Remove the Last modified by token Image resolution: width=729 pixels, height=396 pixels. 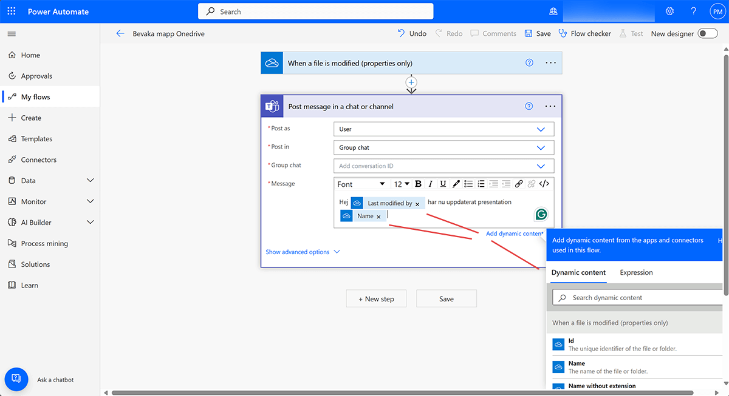click(x=417, y=204)
